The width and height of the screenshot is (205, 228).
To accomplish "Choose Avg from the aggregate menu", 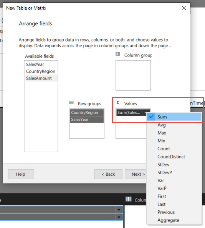I will [174, 125].
